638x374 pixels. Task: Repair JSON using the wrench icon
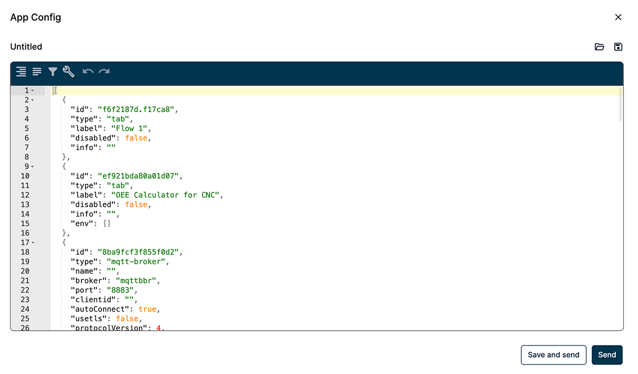(69, 72)
